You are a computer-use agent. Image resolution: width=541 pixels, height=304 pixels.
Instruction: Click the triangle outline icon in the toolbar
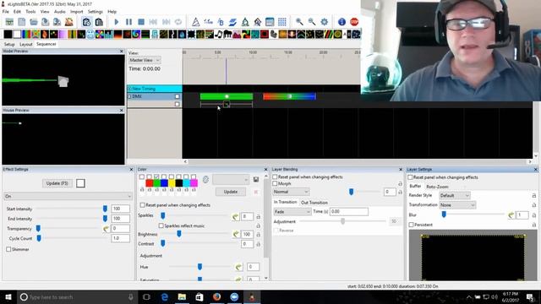click(195, 22)
